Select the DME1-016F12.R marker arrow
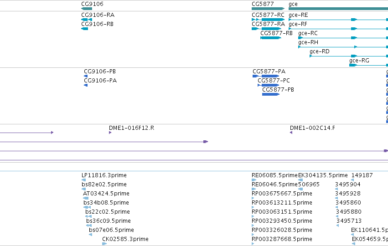 pyautogui.click(x=110, y=133)
